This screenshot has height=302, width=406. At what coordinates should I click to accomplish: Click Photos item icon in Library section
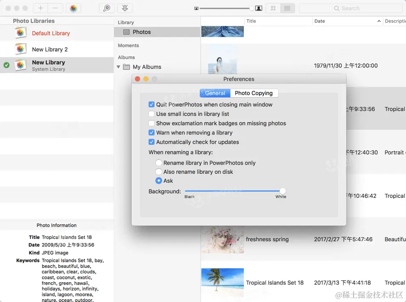click(126, 32)
